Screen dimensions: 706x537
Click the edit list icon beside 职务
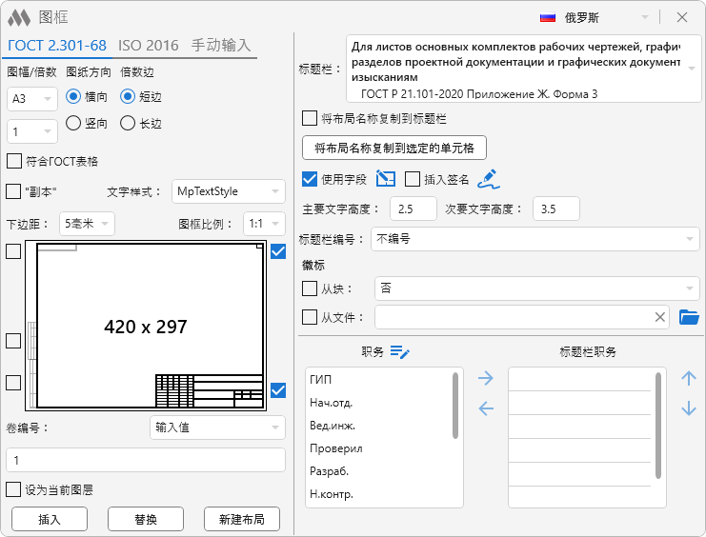[x=400, y=352]
